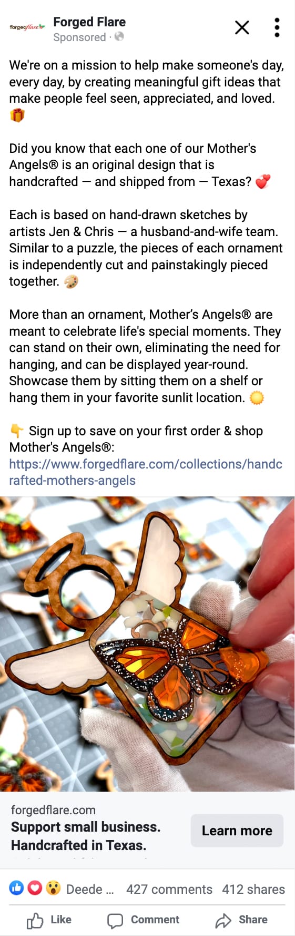Open the butterfly angel ornament image
295x936 pixels.
[147, 644]
